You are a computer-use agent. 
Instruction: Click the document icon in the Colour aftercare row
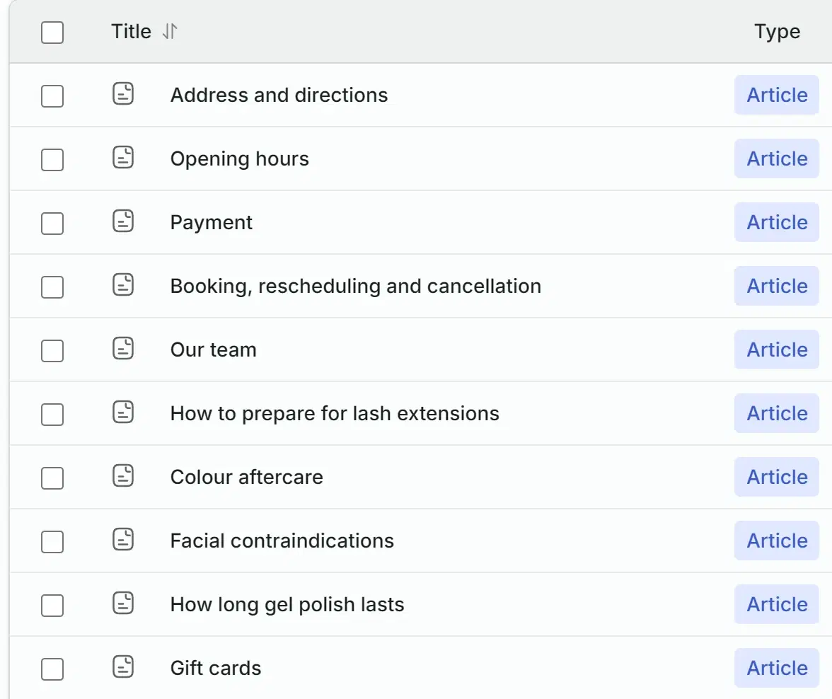pos(123,476)
